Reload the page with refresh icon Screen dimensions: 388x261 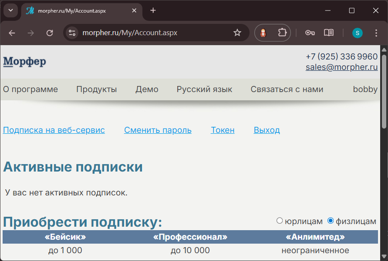pyautogui.click(x=50, y=33)
